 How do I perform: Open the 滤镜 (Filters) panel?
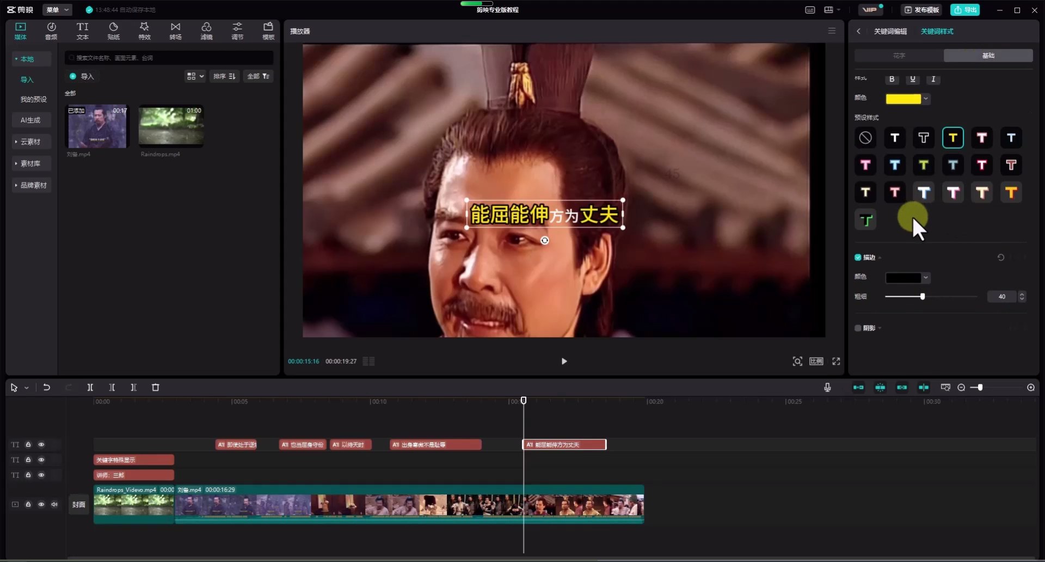[206, 30]
